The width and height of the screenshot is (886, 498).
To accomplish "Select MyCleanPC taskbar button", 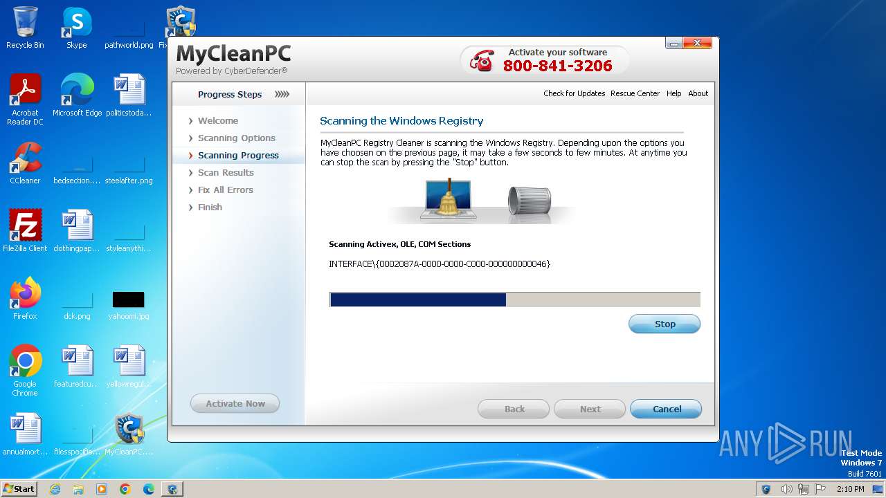I will coord(172,489).
